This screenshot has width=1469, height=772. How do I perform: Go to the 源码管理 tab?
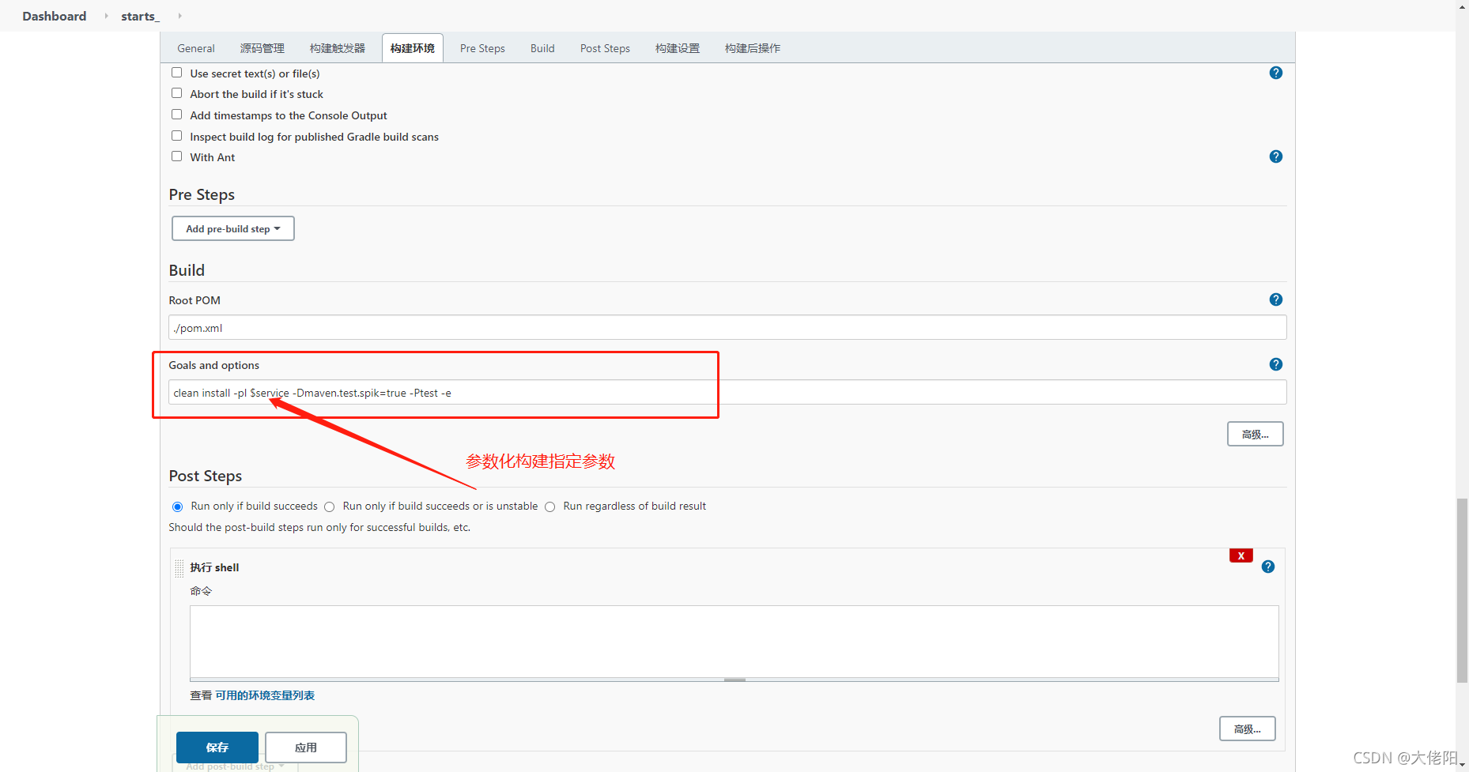tap(262, 48)
